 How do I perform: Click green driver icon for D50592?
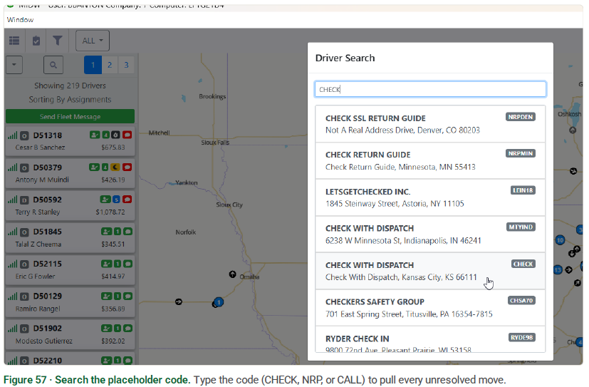tap(105, 199)
